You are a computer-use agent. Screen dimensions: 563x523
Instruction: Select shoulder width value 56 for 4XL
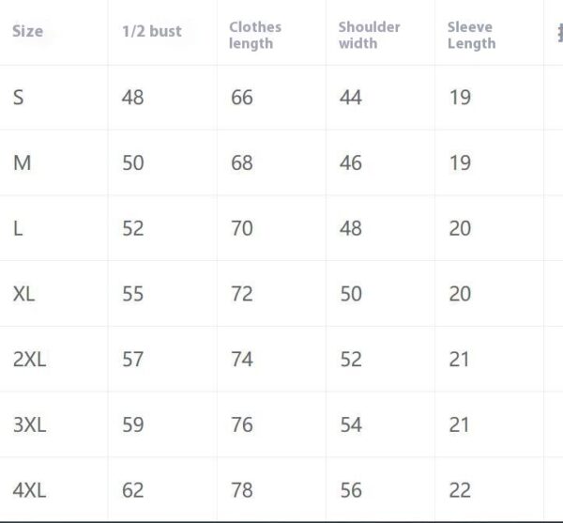(x=350, y=490)
